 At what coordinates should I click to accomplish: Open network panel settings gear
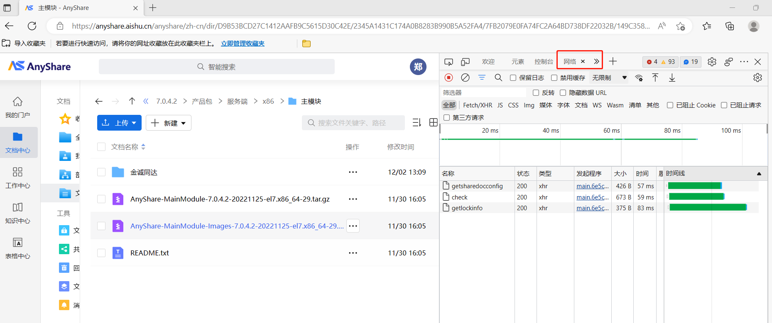pos(757,78)
